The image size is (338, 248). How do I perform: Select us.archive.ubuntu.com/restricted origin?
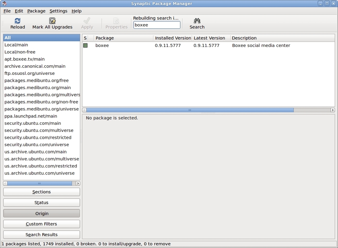(41, 166)
